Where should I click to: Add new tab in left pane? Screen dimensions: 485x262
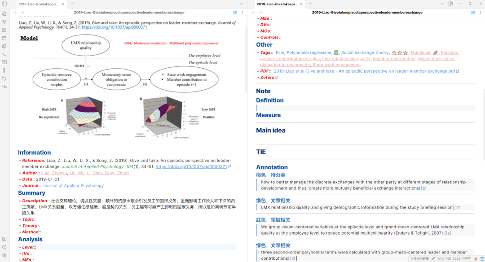click(72, 4)
